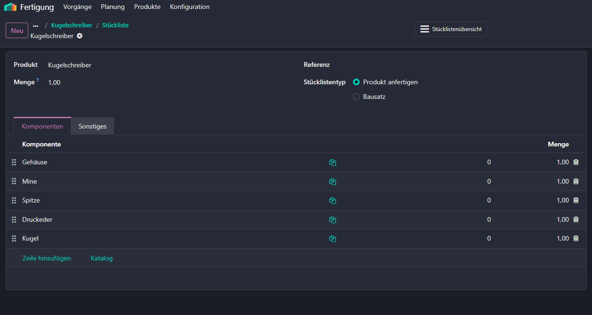
Task: Open the Konfiguration menu
Action: (x=189, y=7)
